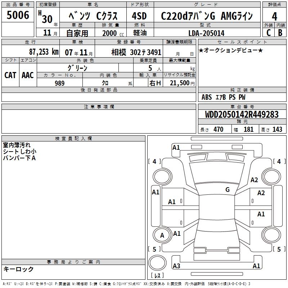Select the model code LDA-205014
Screen dimensions: 288x288
[206, 33]
